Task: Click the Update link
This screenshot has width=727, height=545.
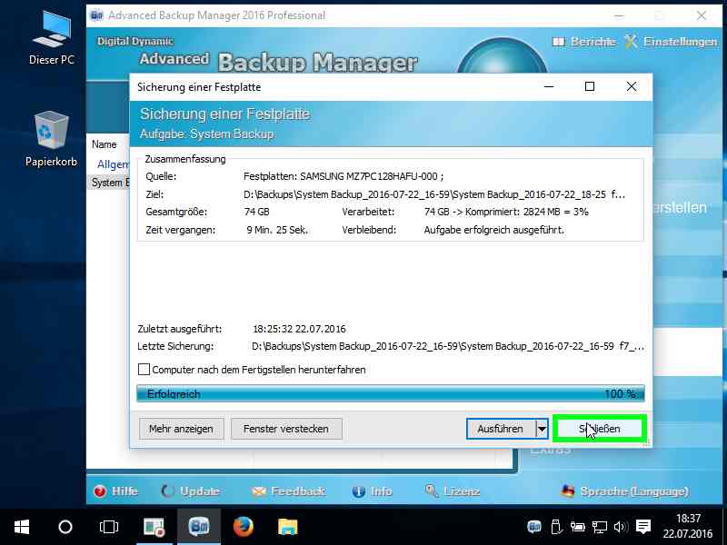Action: pos(191,491)
